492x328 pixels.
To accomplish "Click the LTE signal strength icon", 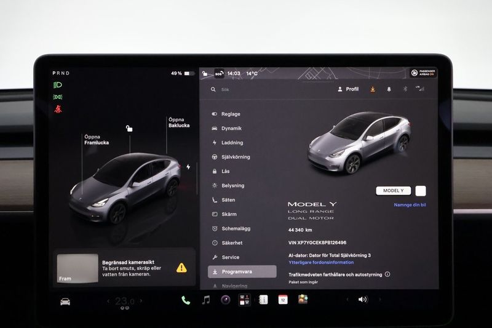I will pos(420,89).
